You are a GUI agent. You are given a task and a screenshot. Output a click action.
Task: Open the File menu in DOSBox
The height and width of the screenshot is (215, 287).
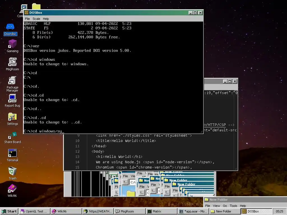point(27,19)
